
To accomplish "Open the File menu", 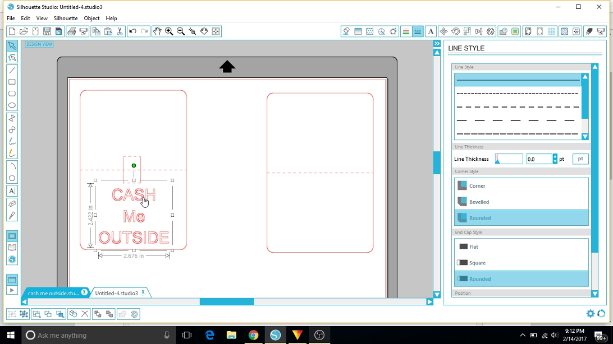I will 11,18.
